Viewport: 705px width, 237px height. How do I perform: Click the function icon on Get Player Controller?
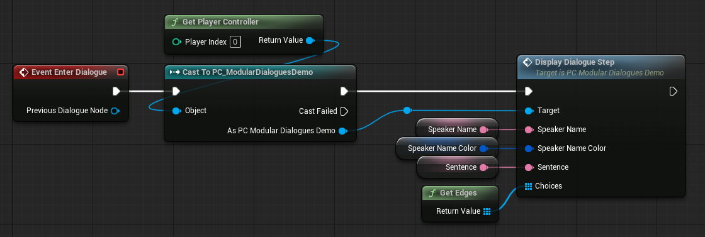(175, 22)
